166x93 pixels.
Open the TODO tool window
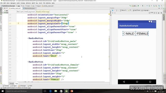[x=30, y=86]
